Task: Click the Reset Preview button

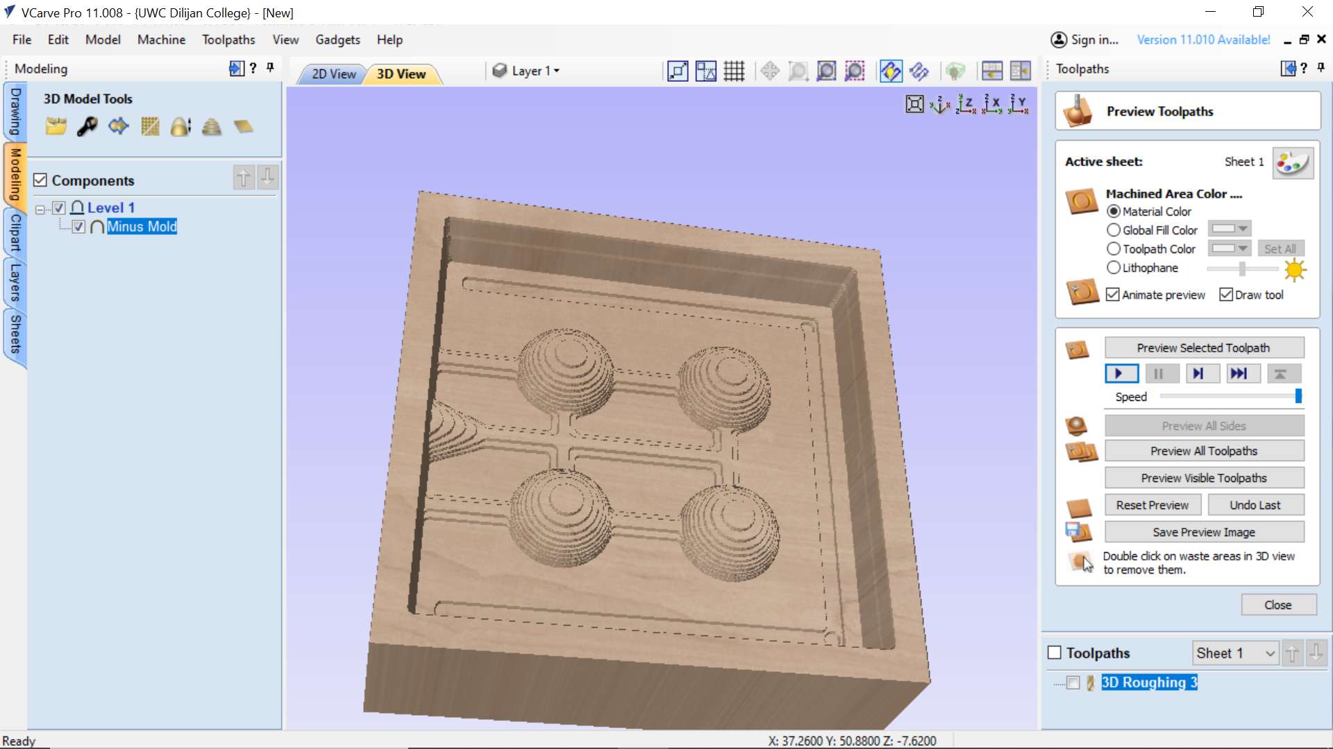Action: [x=1152, y=505]
